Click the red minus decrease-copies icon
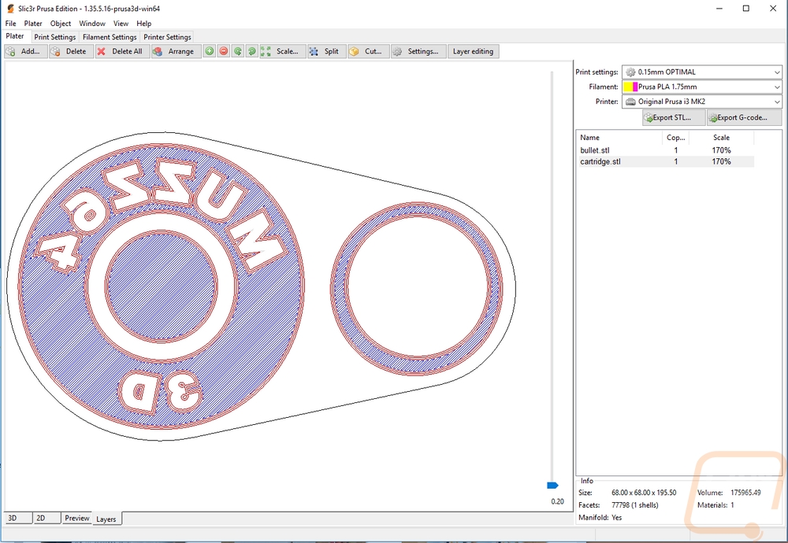This screenshot has width=788, height=543. tap(224, 51)
